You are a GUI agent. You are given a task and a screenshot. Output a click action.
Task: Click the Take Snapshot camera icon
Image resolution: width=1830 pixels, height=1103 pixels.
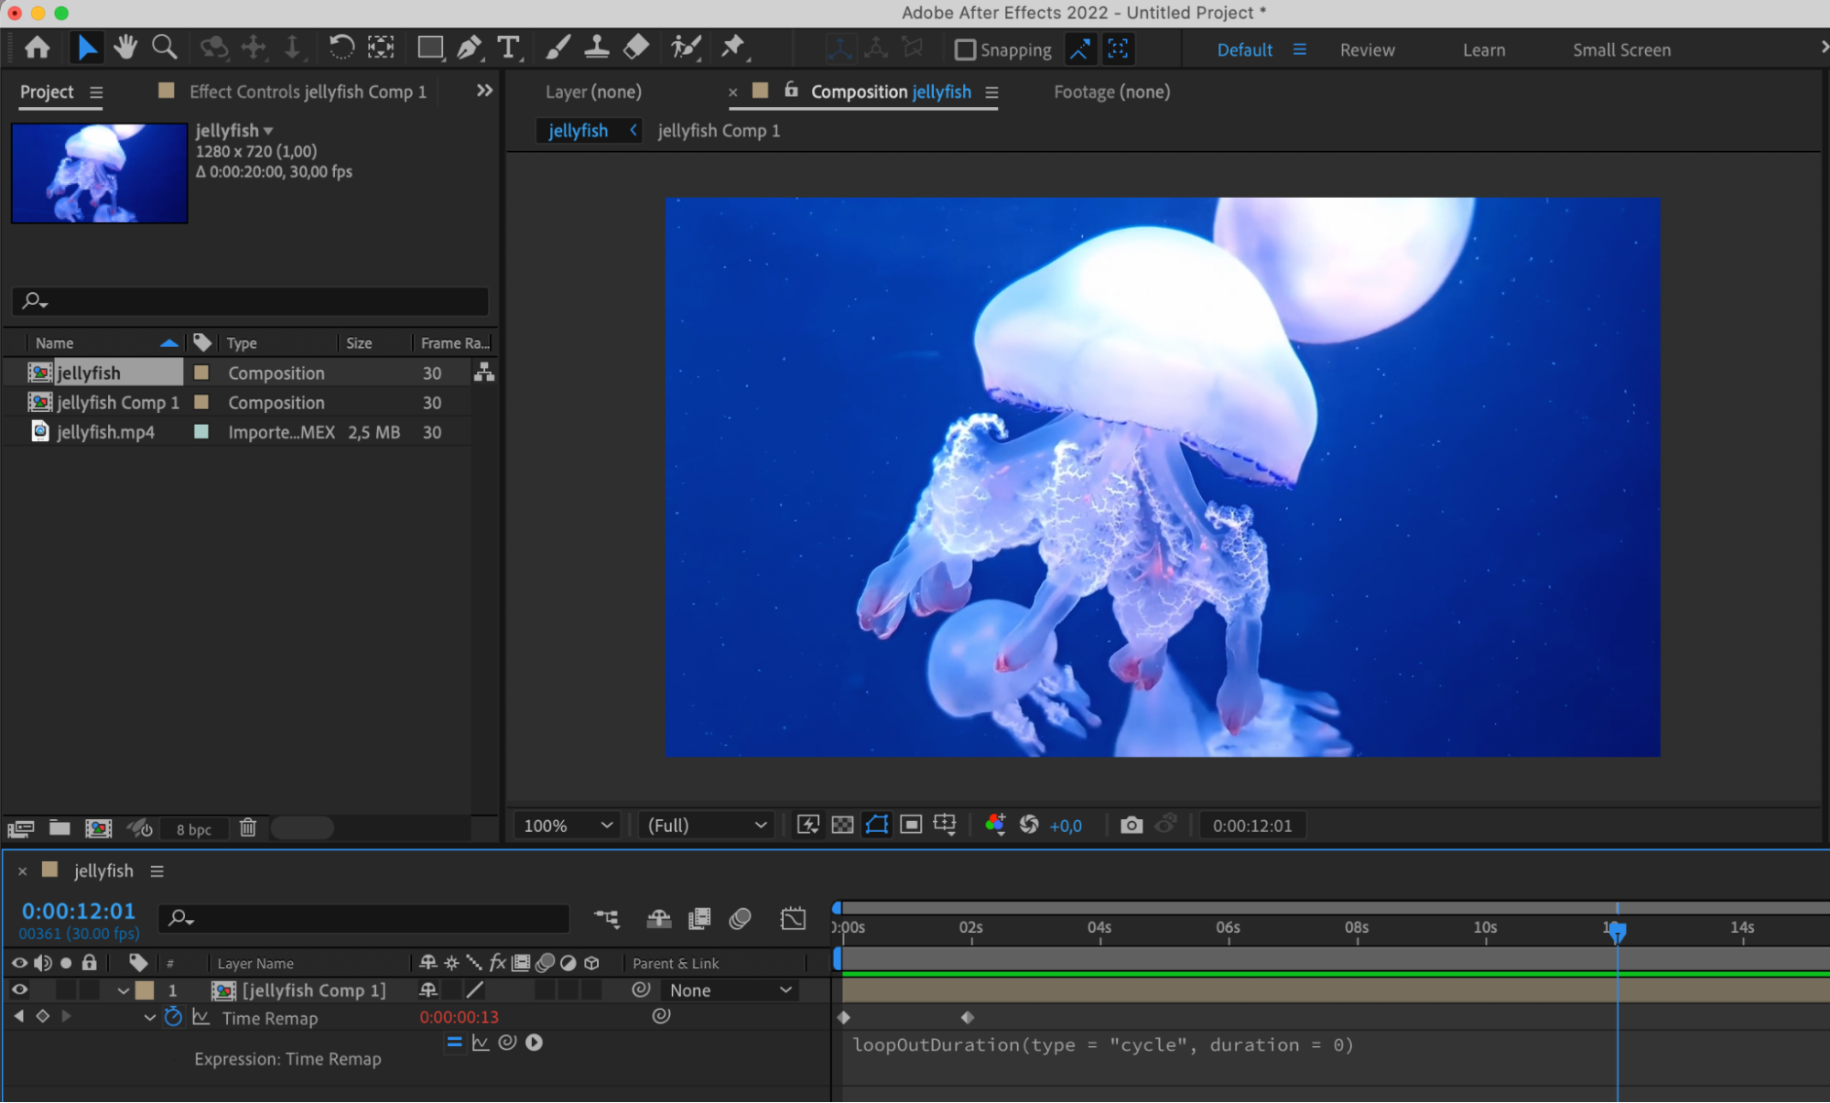(1131, 826)
